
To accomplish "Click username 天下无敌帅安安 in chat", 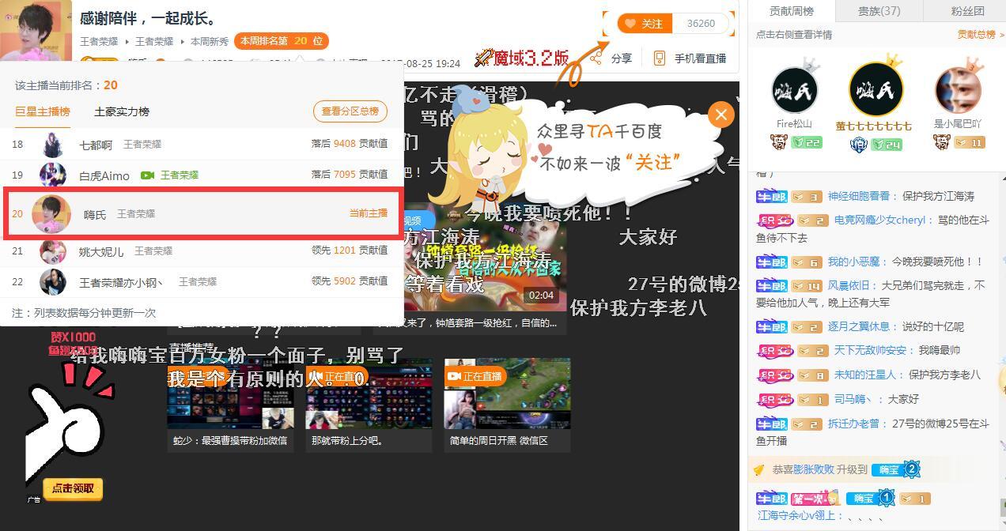I will pyautogui.click(x=870, y=350).
